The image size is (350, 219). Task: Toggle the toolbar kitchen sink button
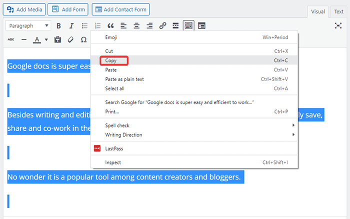point(188,26)
